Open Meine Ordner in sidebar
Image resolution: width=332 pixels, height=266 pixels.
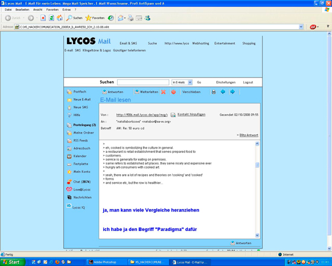[x=80, y=133]
